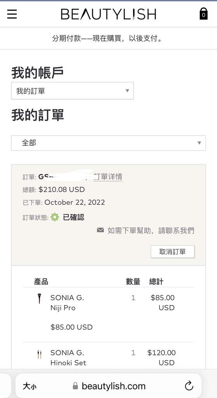
Task: Click 取消訂單 cancel order button
Action: click(x=173, y=251)
